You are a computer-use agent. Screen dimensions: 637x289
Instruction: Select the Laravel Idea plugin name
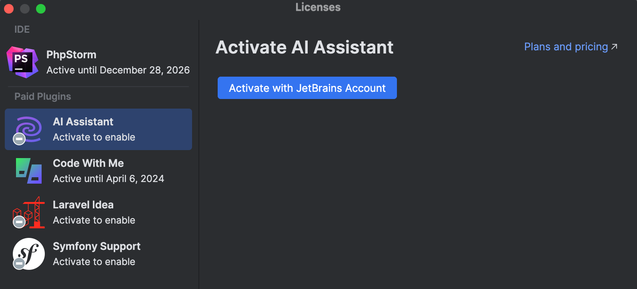click(83, 205)
